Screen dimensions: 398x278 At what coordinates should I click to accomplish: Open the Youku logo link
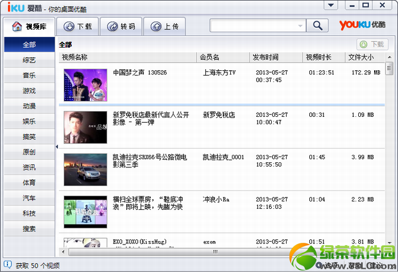[362, 25]
